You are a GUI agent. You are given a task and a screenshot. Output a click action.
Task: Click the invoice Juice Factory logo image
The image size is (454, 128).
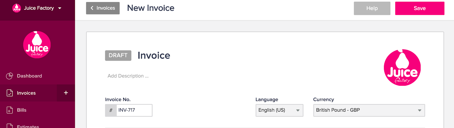coord(402,67)
